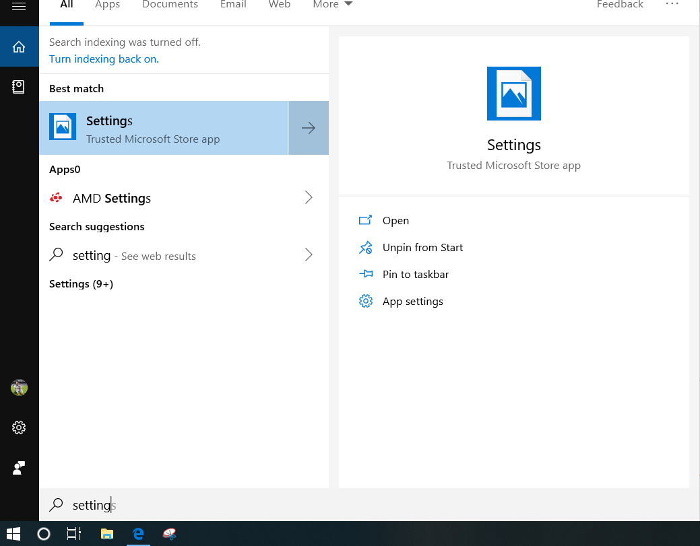Click the Settings title in preview pane

514,145
